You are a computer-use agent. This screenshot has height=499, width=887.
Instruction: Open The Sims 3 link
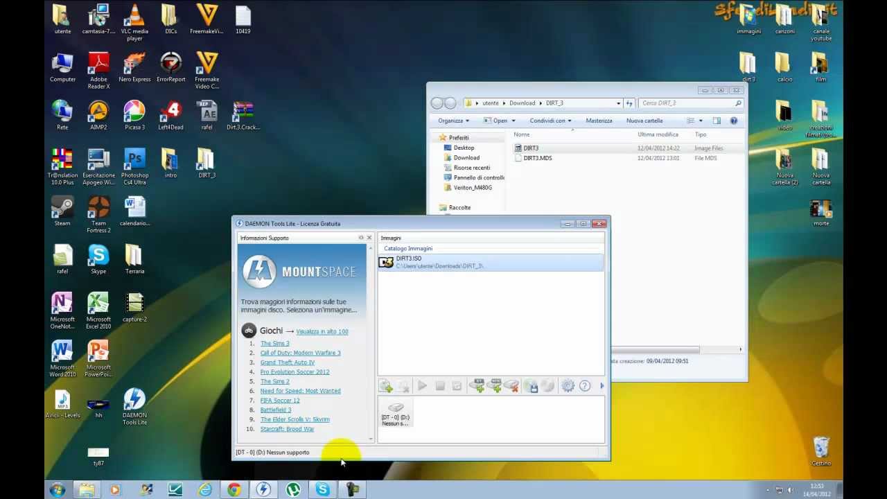tap(274, 343)
